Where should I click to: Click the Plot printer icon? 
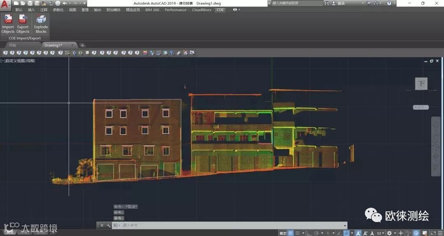58,3
